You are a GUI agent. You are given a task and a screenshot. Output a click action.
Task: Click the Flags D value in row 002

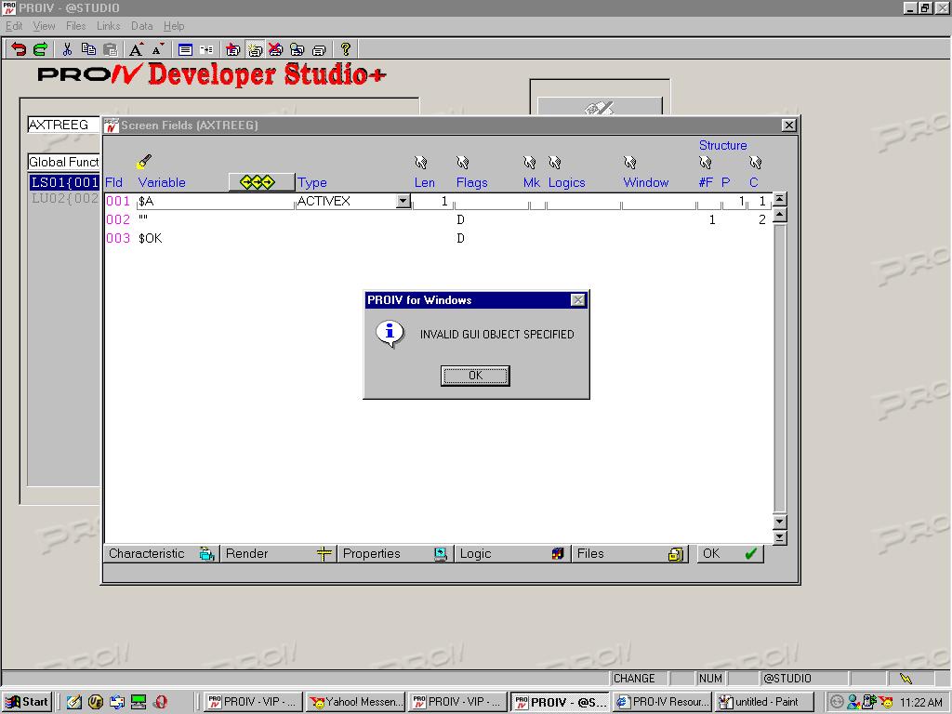pyautogui.click(x=460, y=219)
